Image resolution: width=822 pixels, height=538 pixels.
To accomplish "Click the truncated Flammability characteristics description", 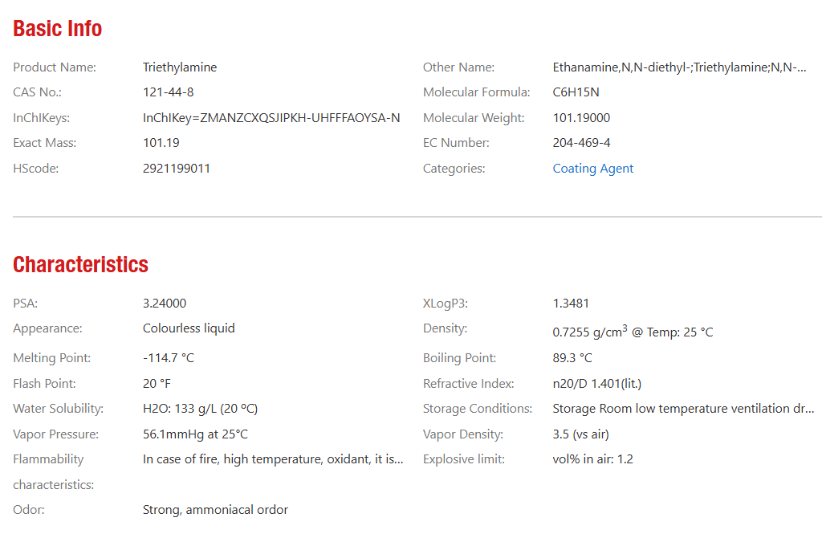I will pos(273,459).
